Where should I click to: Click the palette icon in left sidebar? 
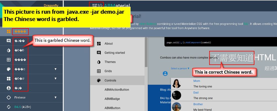[x=9, y=69]
